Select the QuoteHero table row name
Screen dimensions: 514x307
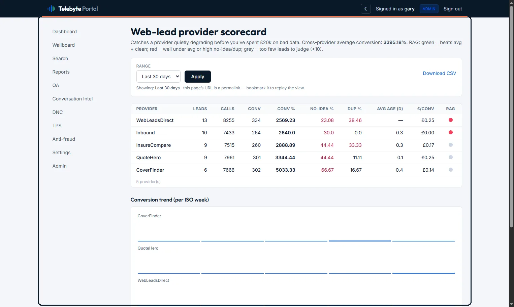(149, 158)
